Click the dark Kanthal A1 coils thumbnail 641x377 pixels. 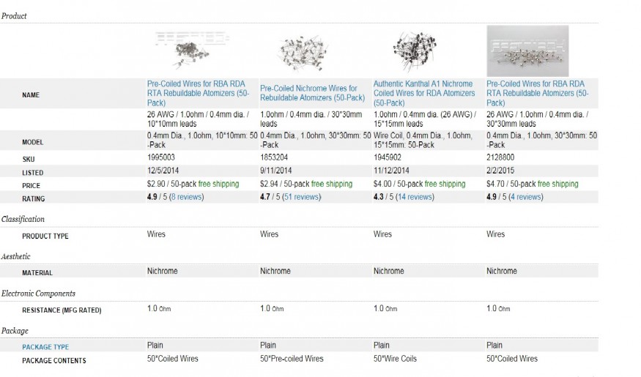tap(415, 52)
